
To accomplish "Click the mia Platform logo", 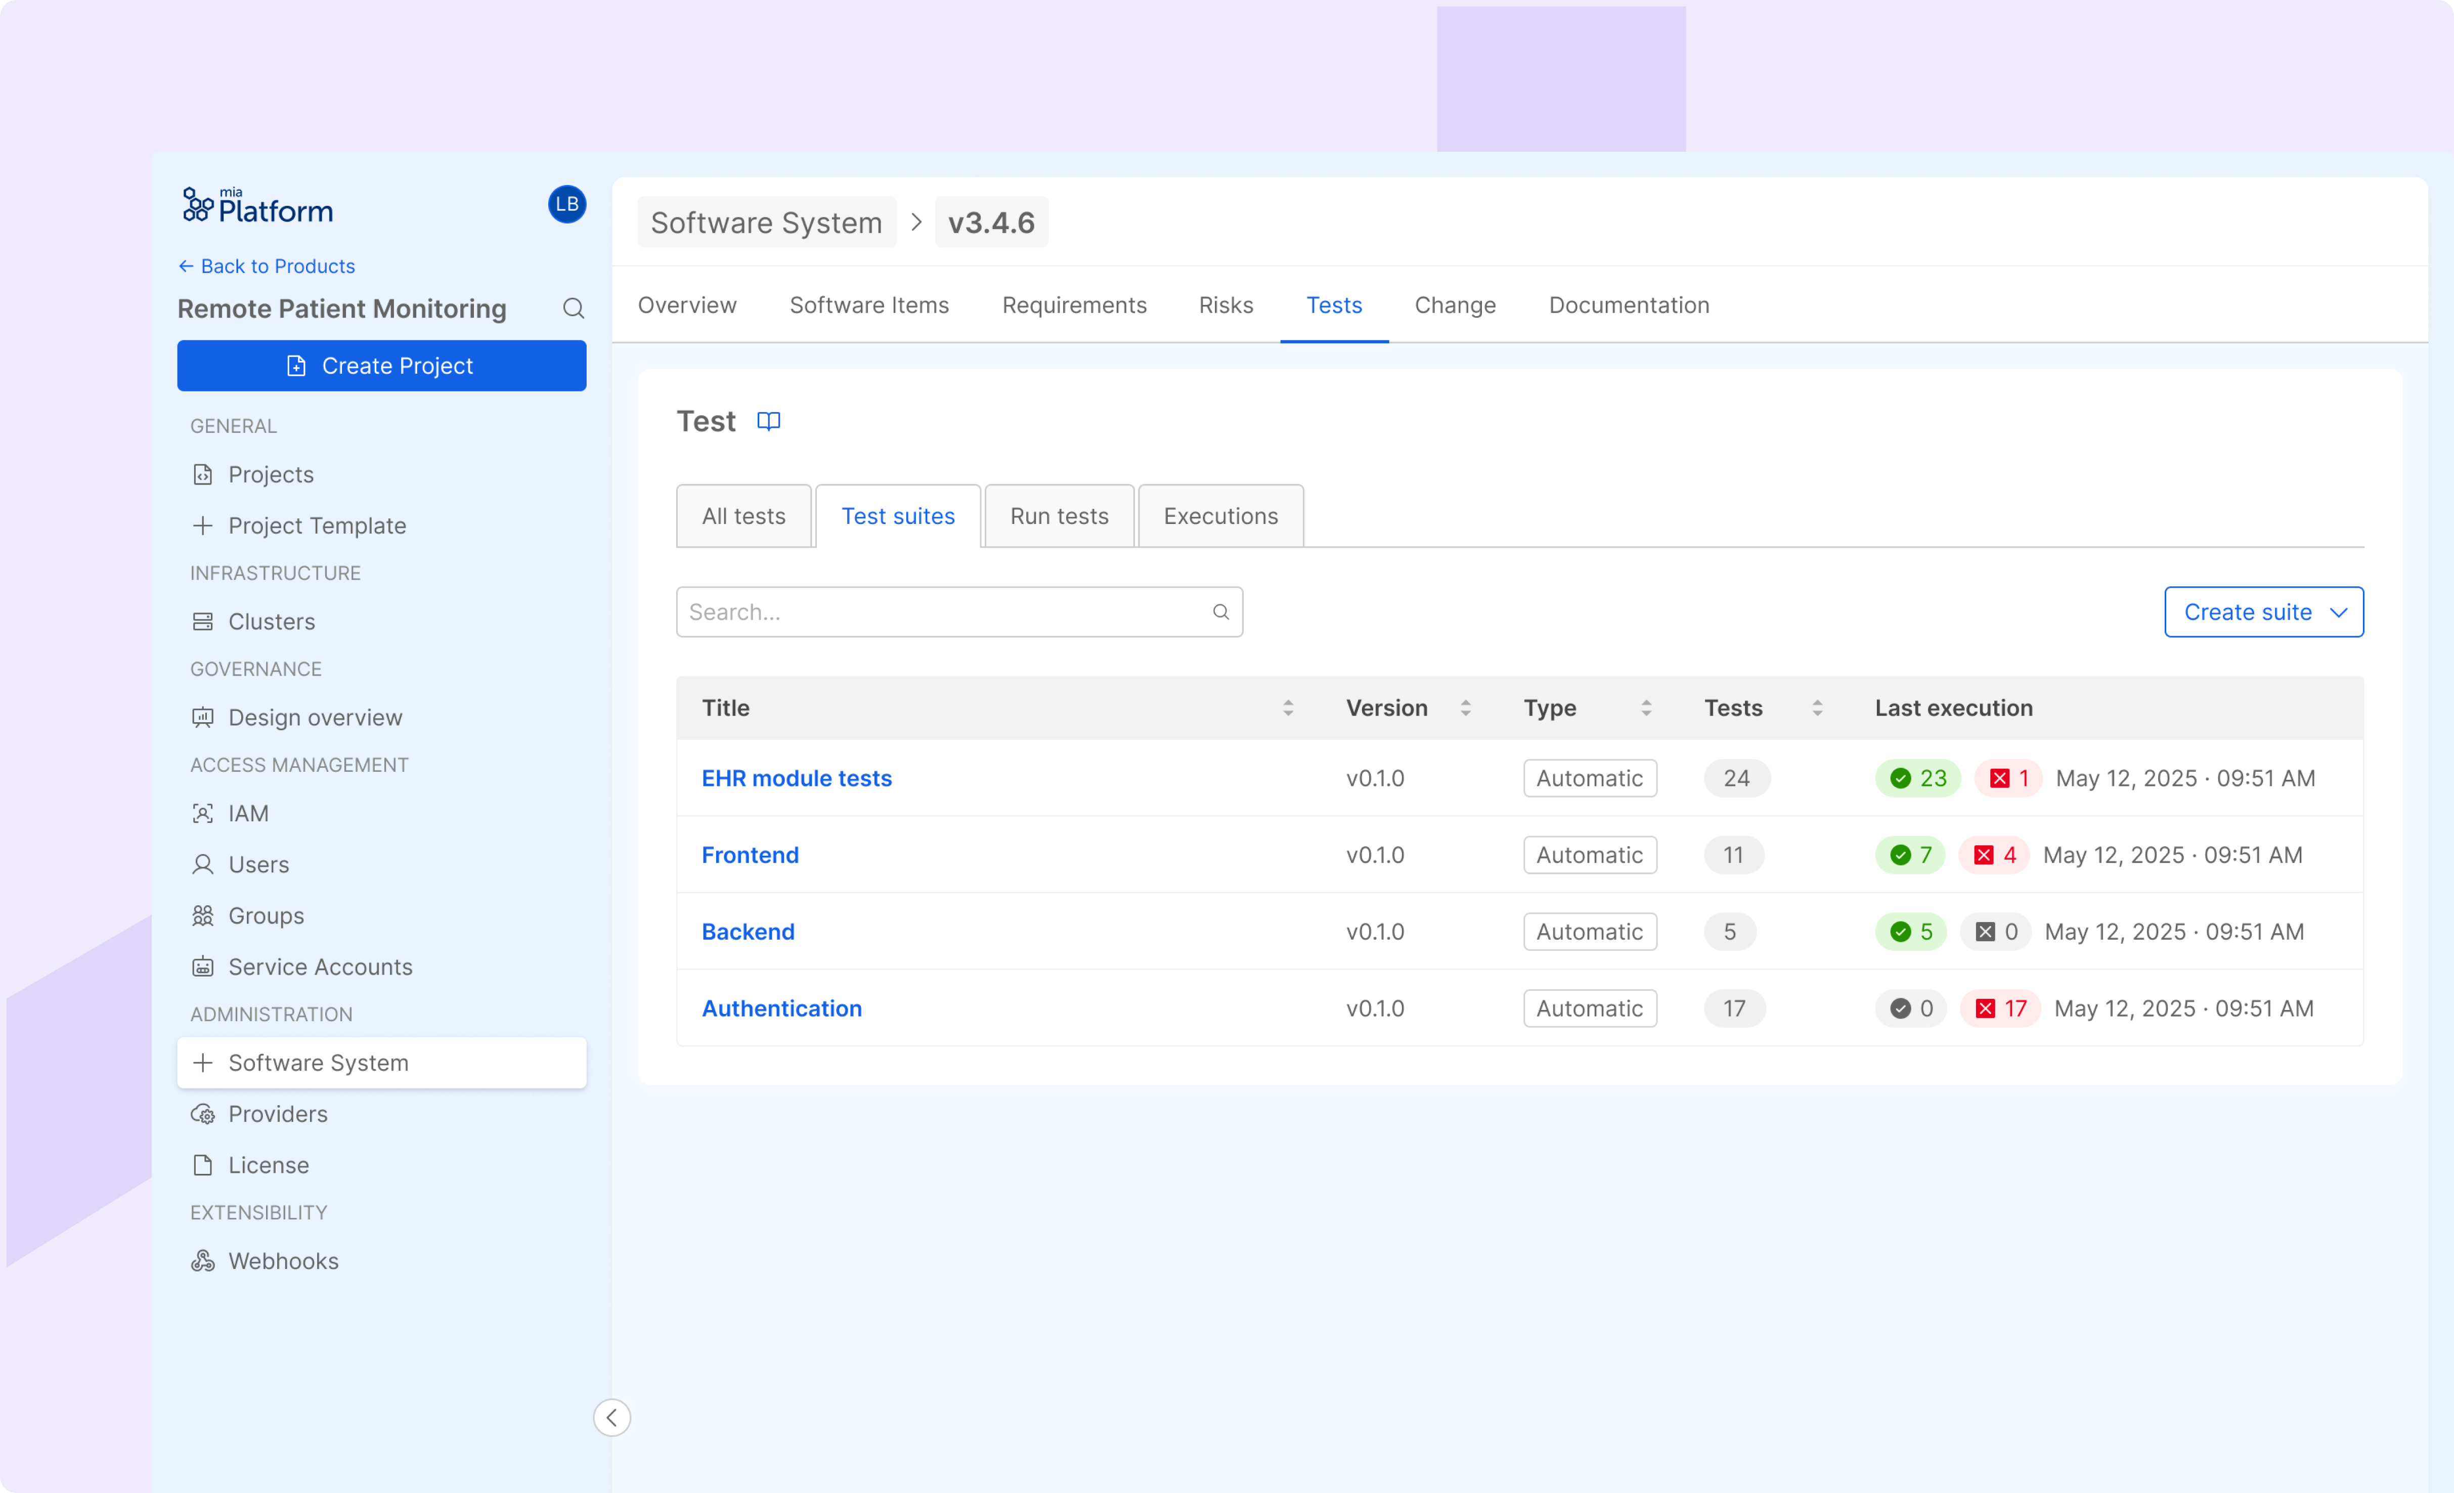I will [258, 205].
